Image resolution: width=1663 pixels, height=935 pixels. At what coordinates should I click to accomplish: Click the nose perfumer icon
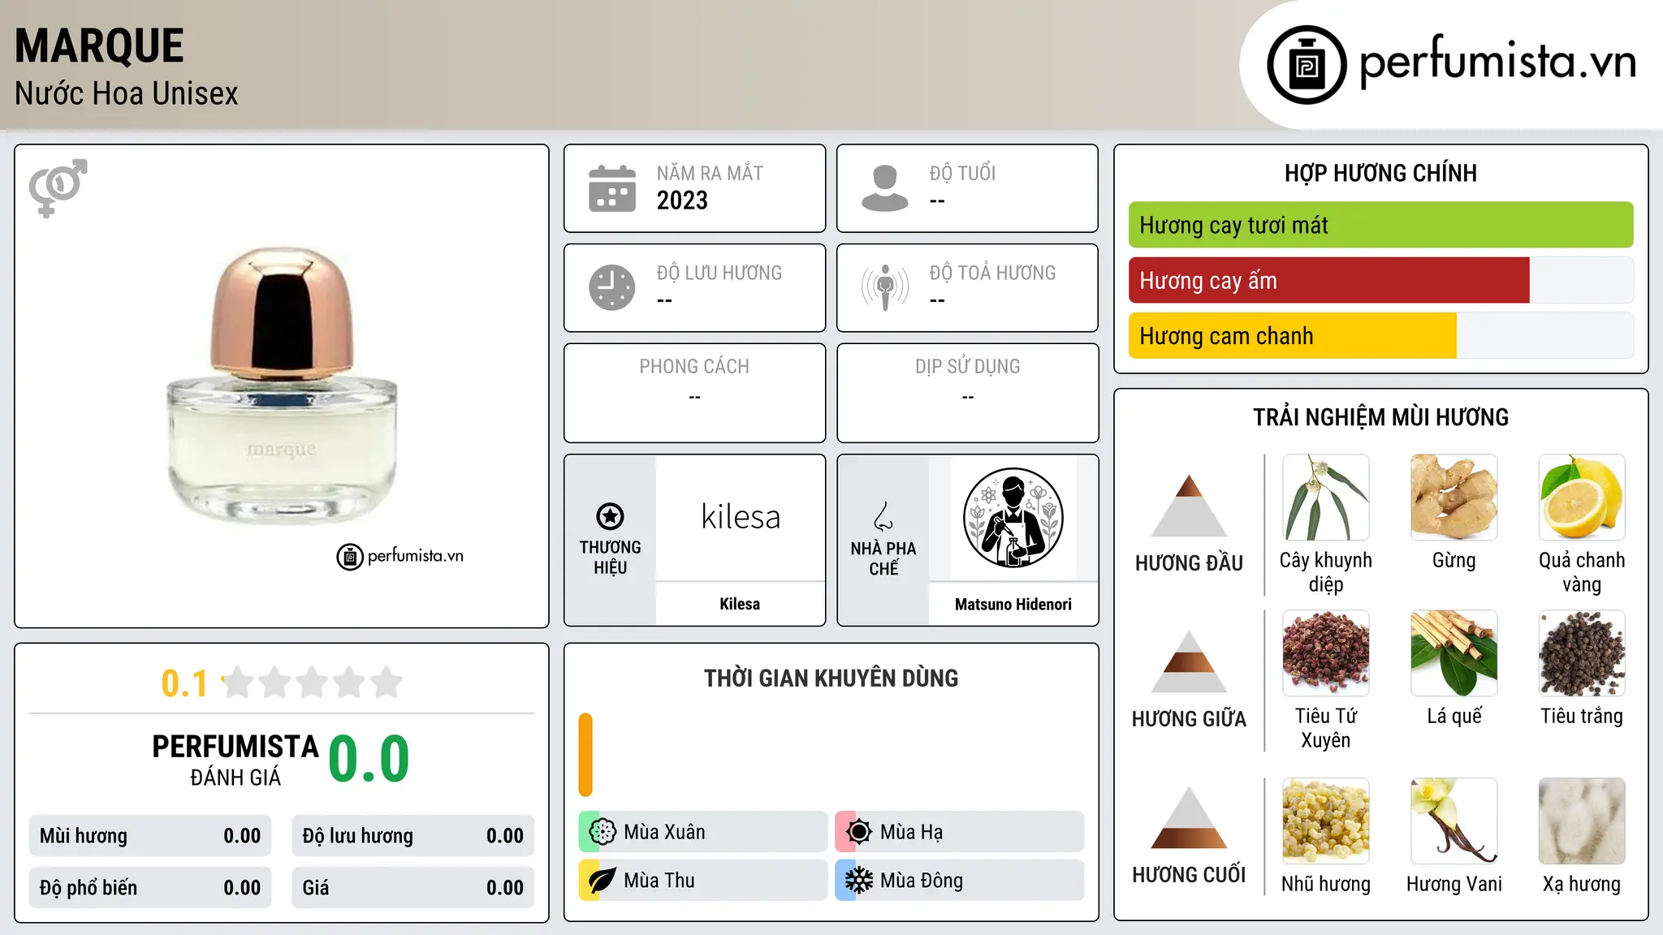tap(883, 516)
